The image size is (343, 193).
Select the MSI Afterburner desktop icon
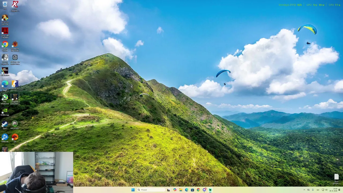[5, 99]
